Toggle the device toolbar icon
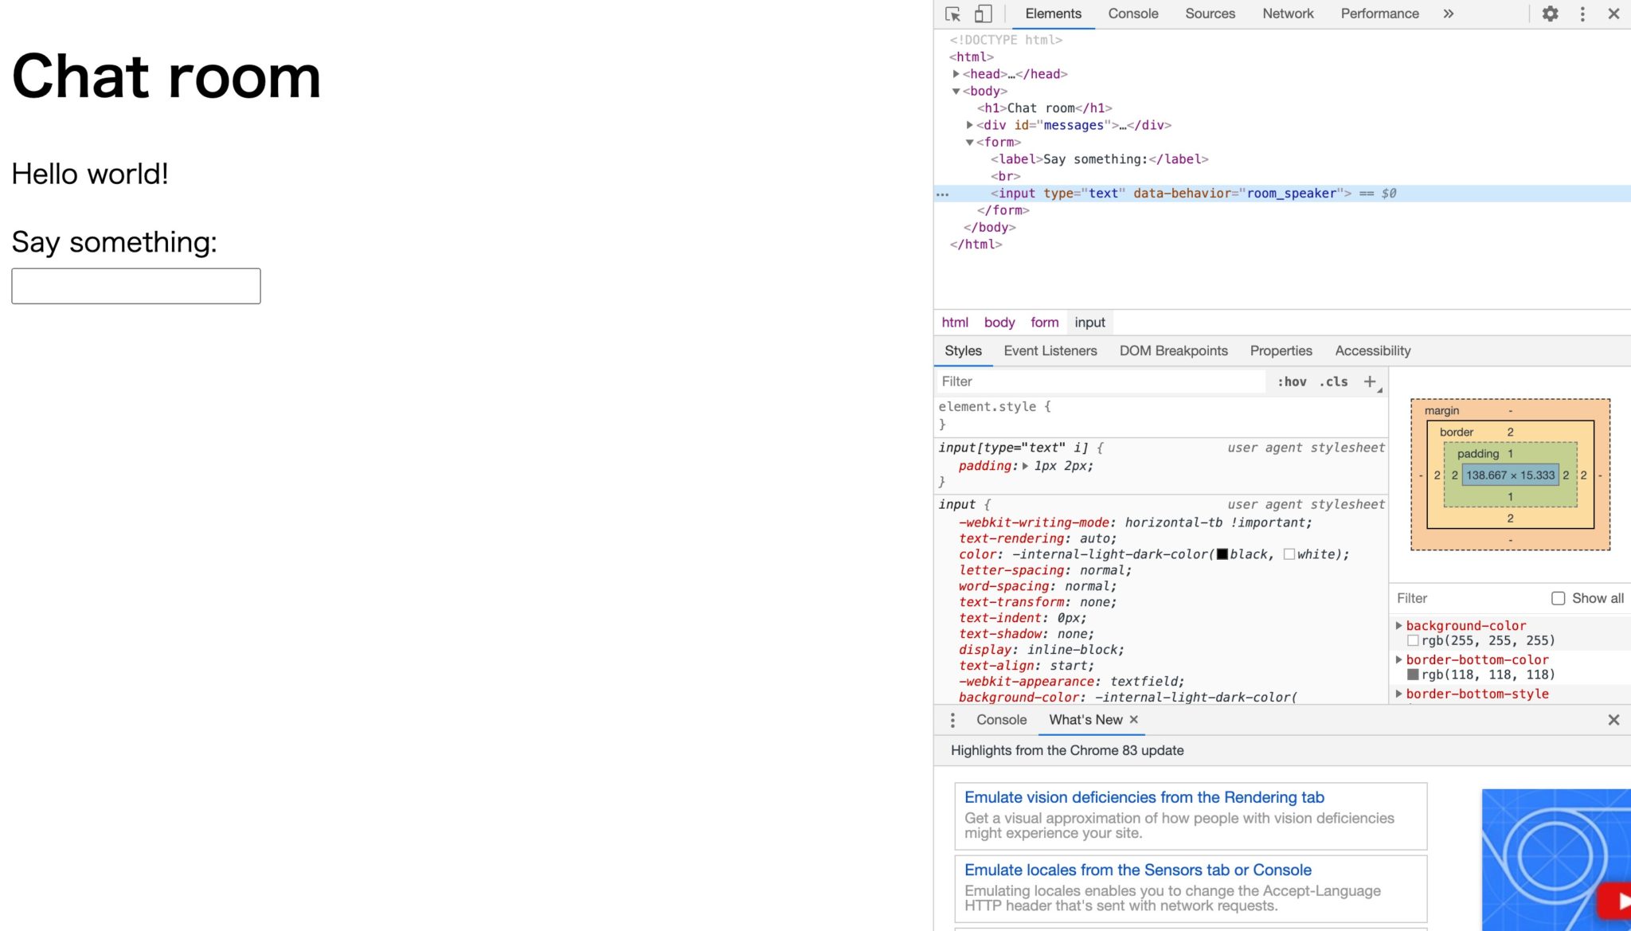The image size is (1631, 931). (x=981, y=14)
